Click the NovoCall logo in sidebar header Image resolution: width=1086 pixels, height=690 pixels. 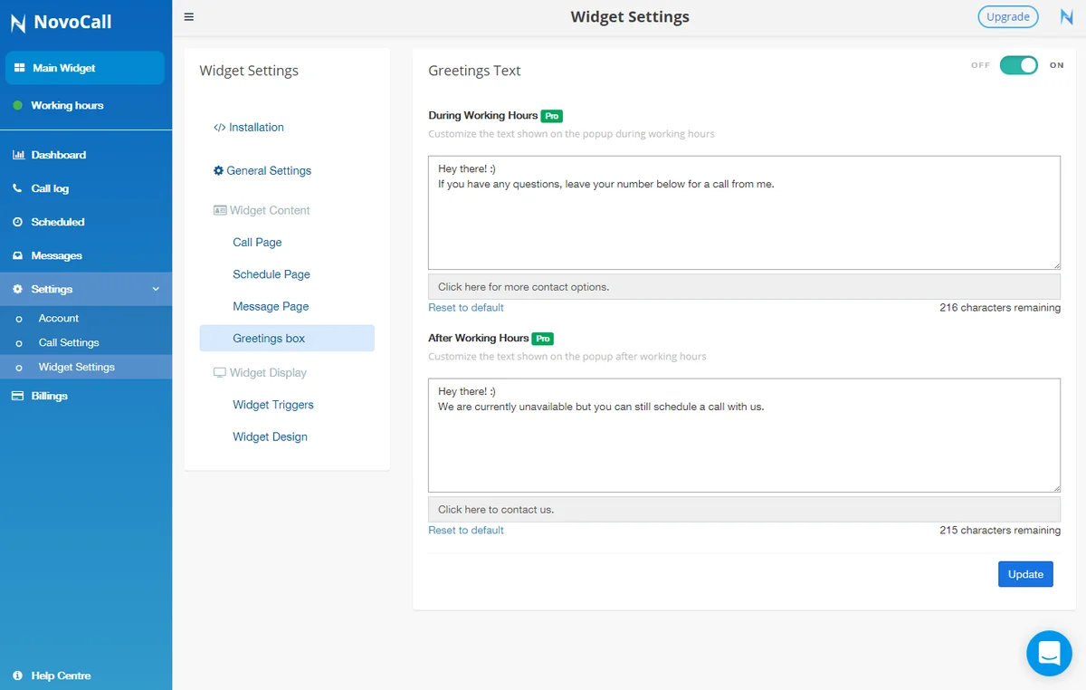tap(61, 22)
